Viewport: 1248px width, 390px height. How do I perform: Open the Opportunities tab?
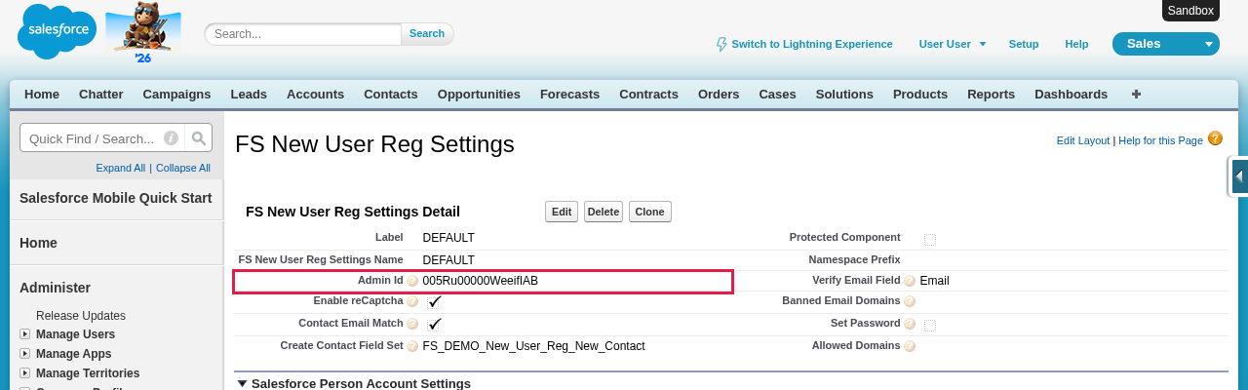point(479,95)
